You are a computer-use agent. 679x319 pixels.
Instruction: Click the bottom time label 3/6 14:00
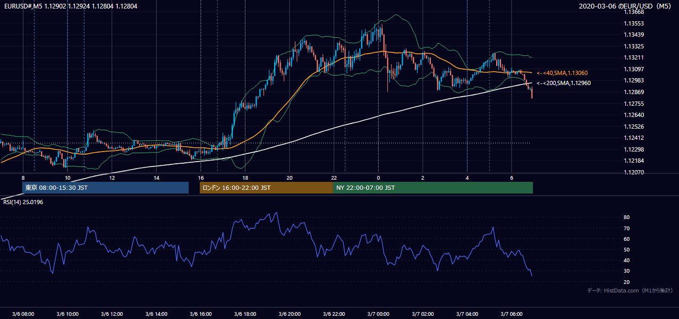click(x=156, y=314)
